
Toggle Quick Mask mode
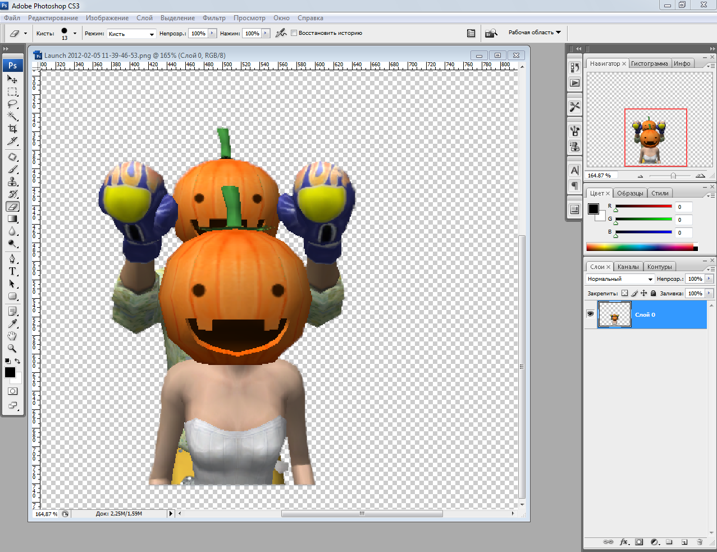(12, 391)
